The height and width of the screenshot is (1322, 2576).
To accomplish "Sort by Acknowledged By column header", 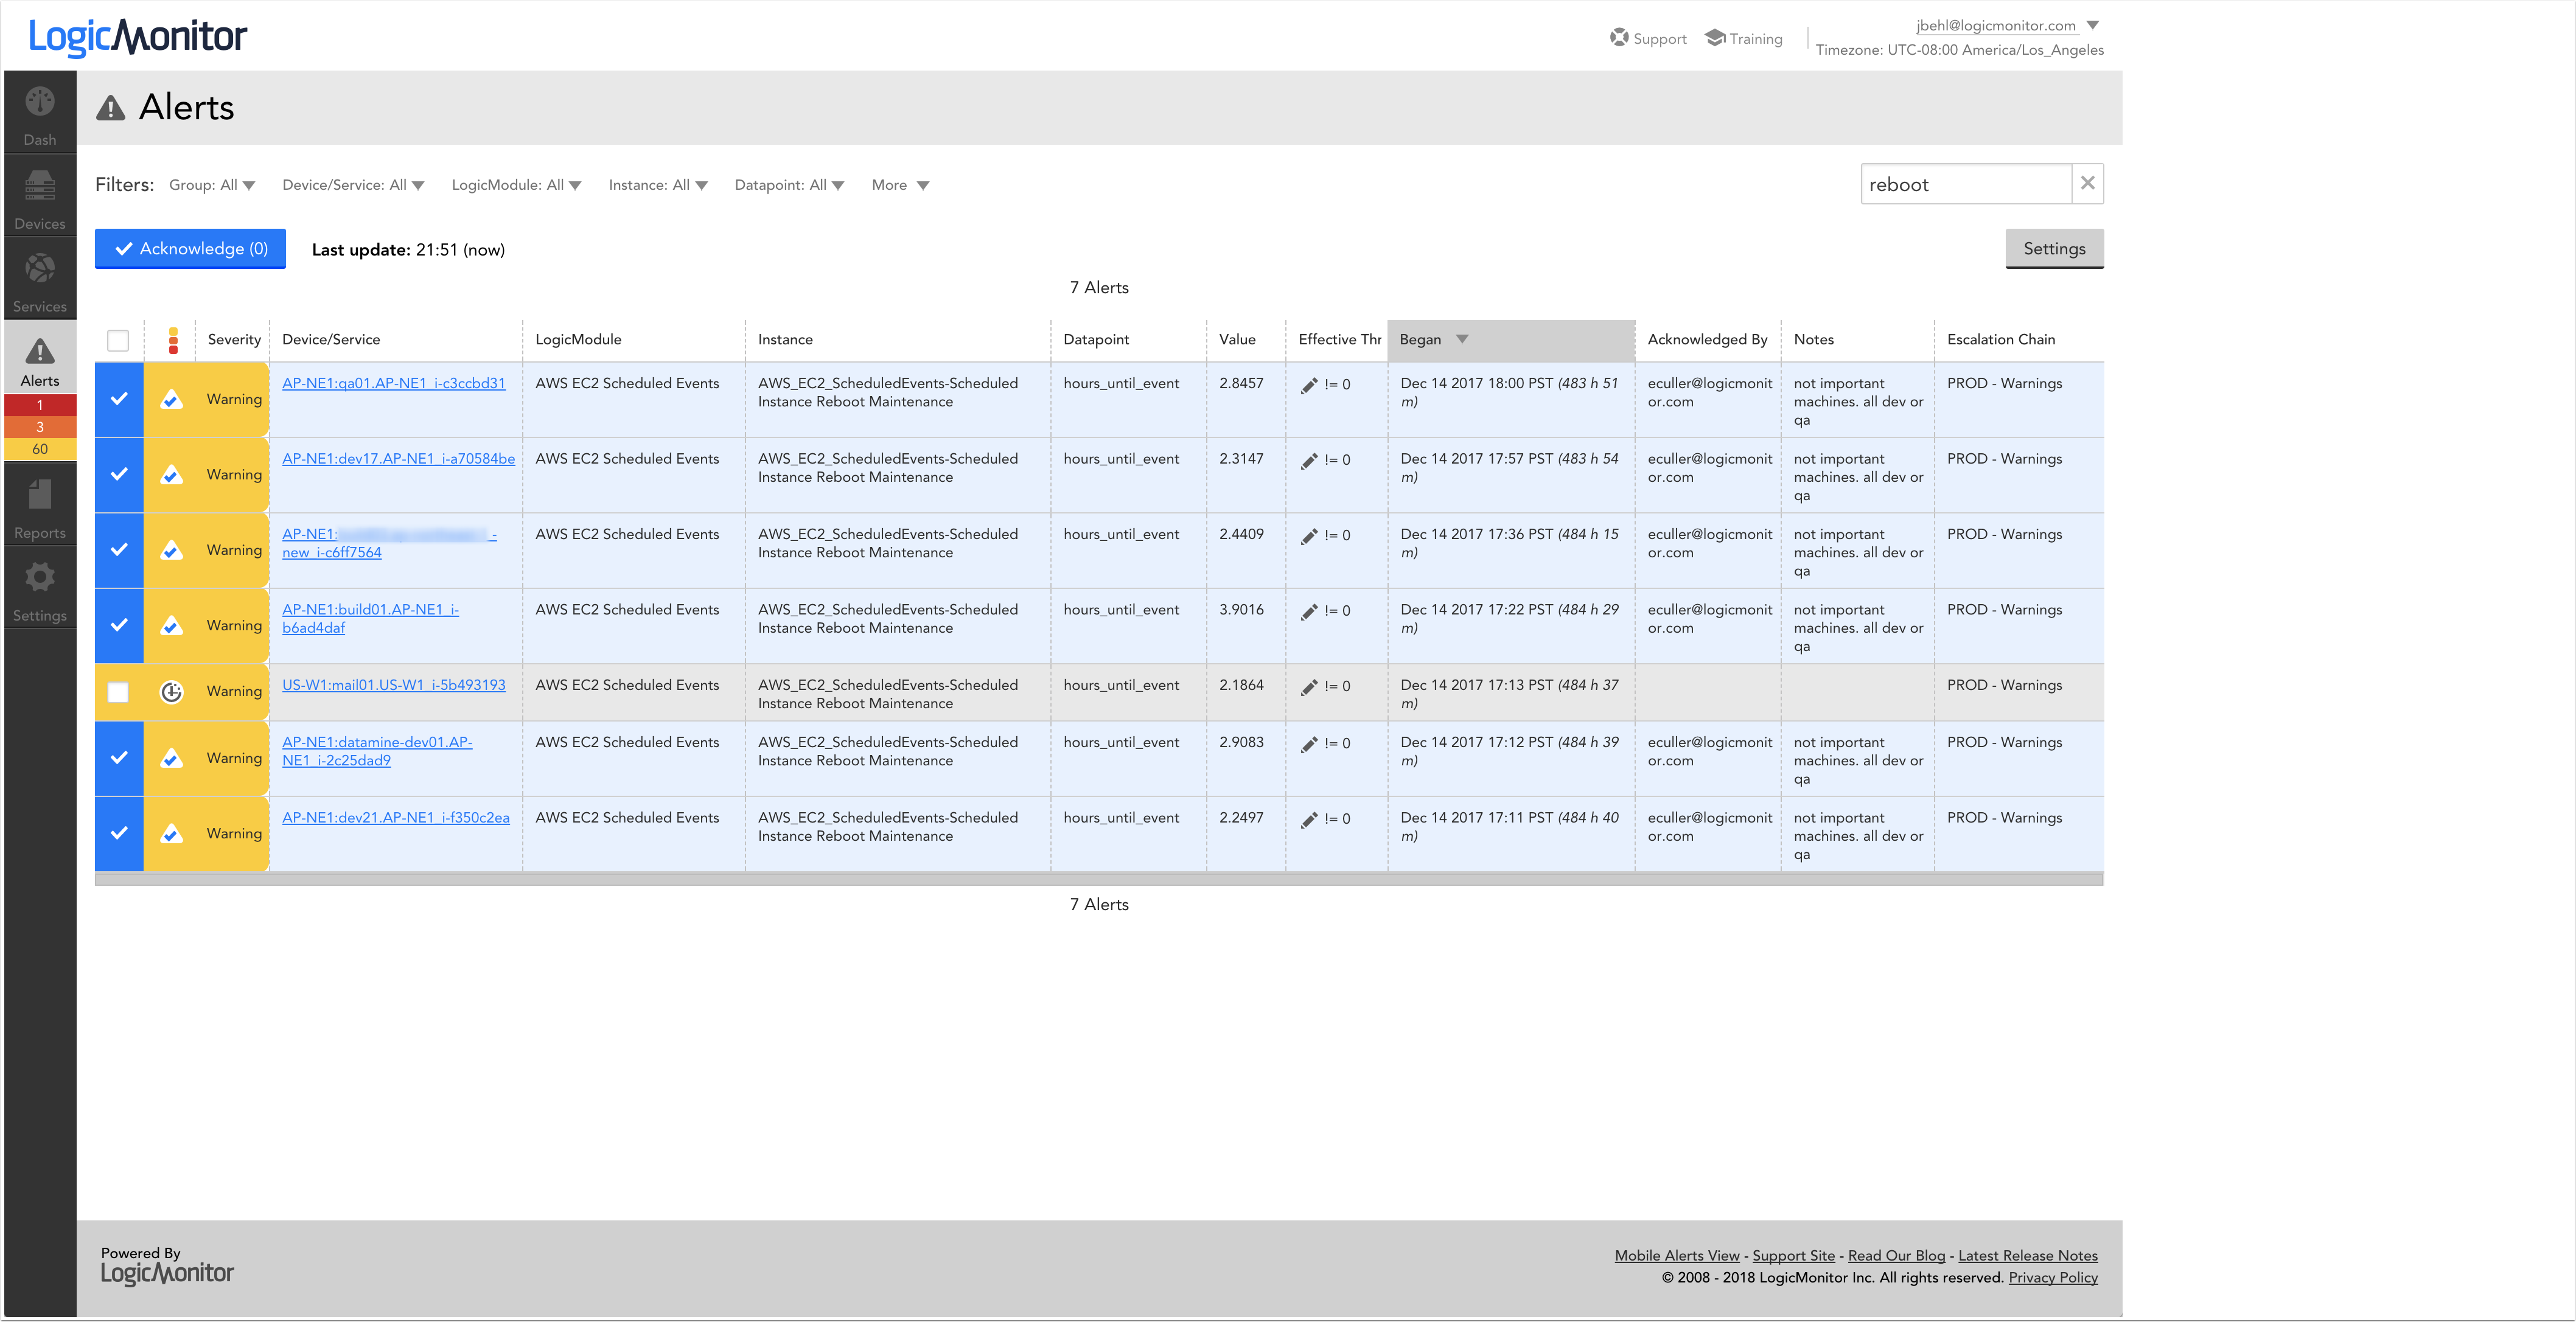I will [x=1707, y=340].
